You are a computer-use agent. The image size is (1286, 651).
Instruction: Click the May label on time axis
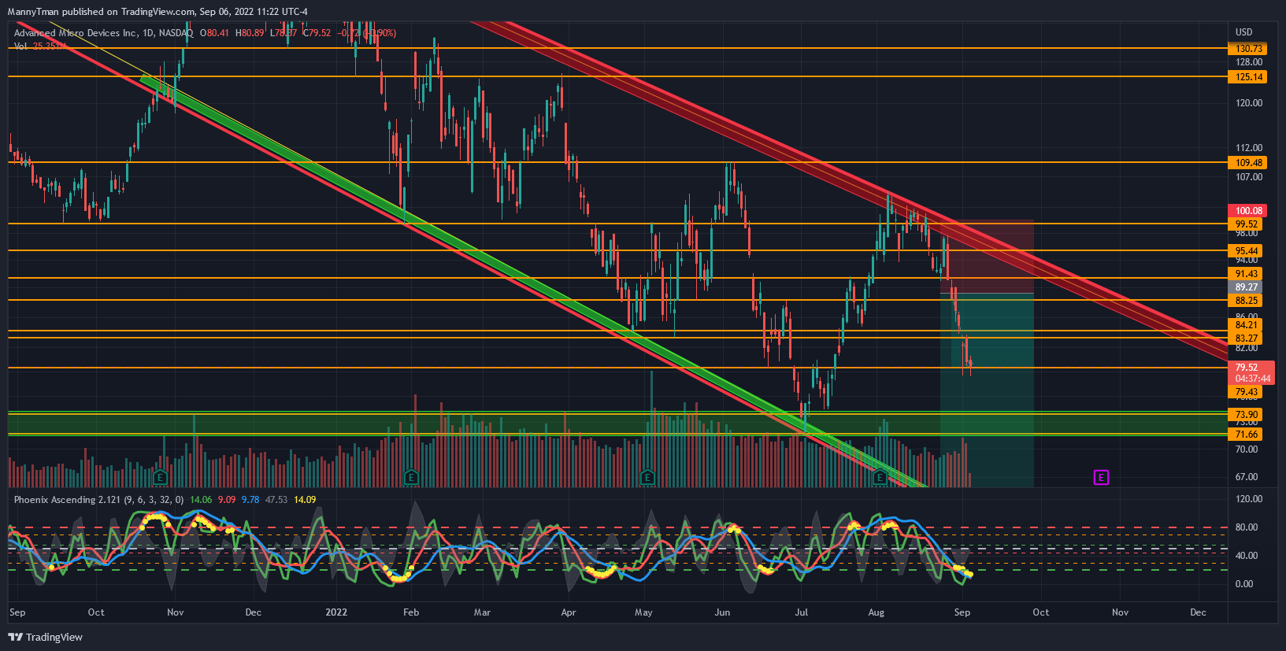pos(644,612)
